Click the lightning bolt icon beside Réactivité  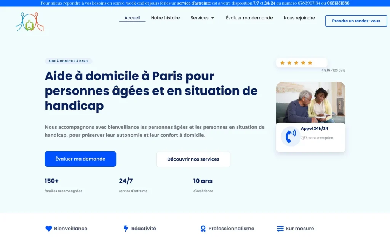[126, 228]
